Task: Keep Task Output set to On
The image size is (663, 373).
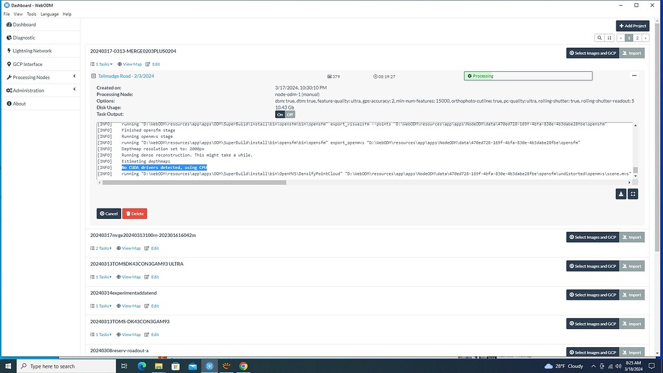Action: click(x=280, y=113)
